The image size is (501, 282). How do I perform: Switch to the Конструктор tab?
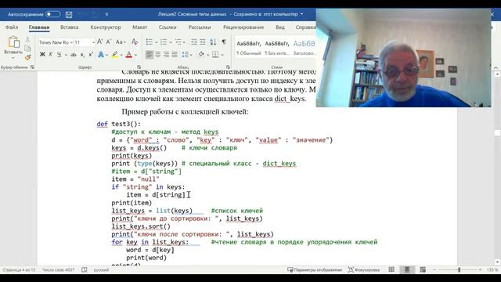click(x=106, y=27)
